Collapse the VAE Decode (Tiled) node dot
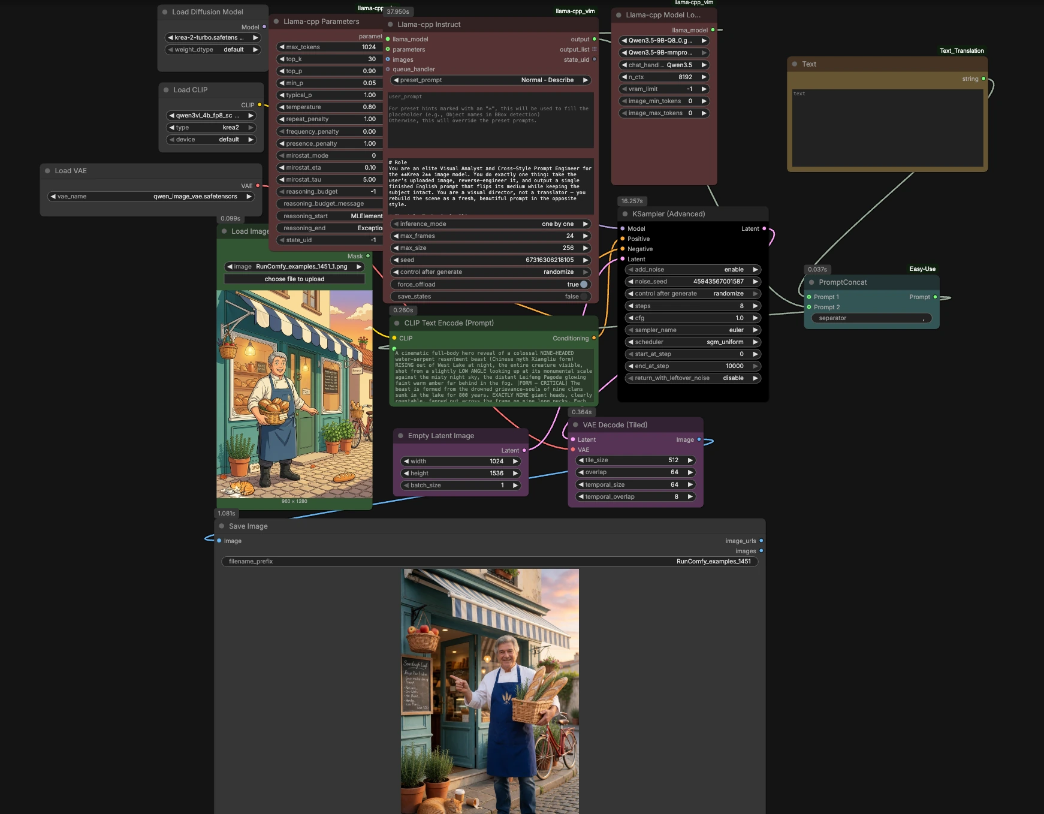1044x814 pixels. (x=575, y=425)
